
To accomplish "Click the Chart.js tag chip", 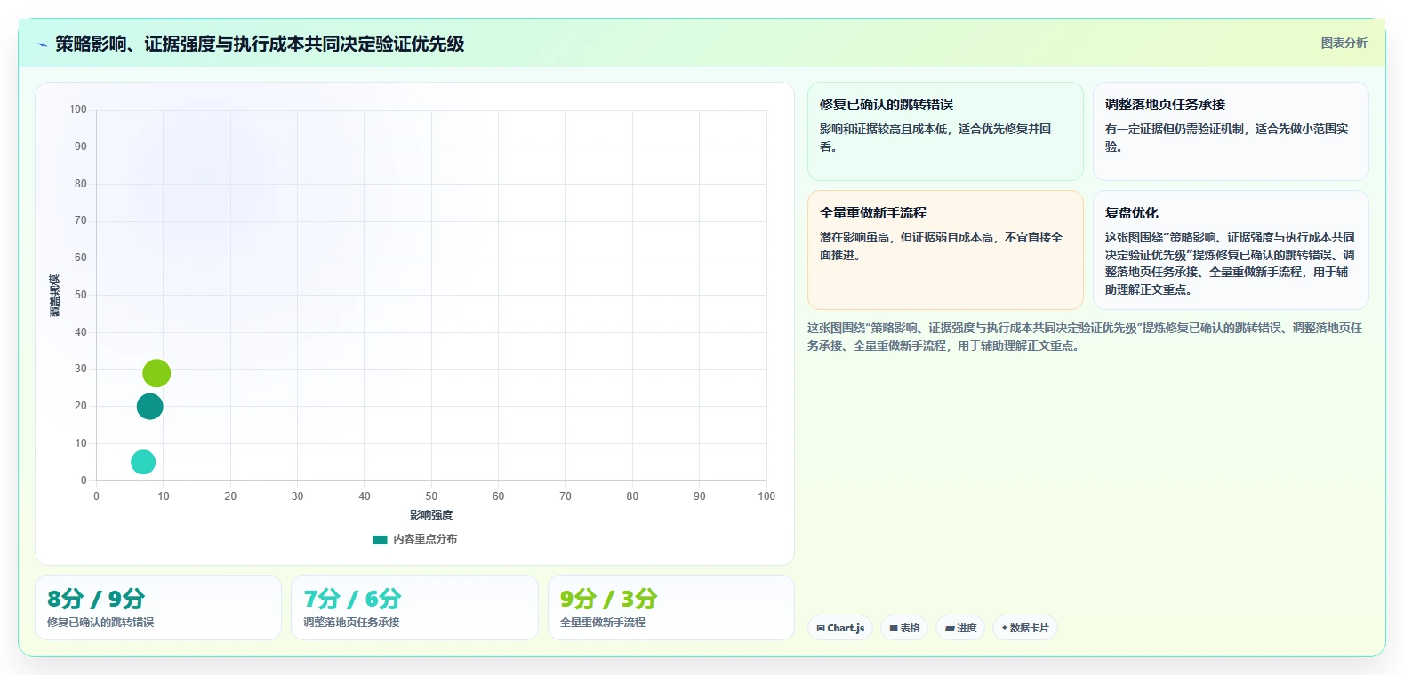I will pos(840,628).
